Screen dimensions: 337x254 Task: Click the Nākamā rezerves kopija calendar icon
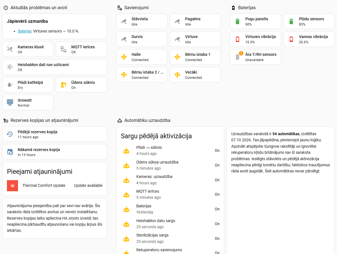point(10,152)
